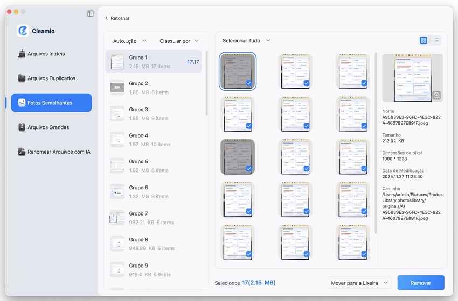Viewport: 458px width, 301px height.
Task: Uncheck the second thumbnail checkbox in the top row
Action: click(306, 83)
